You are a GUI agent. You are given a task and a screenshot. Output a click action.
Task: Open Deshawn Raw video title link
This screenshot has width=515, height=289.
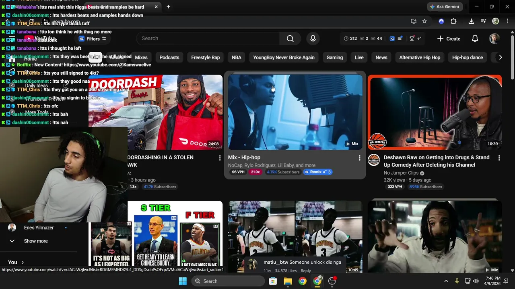pos(437,161)
